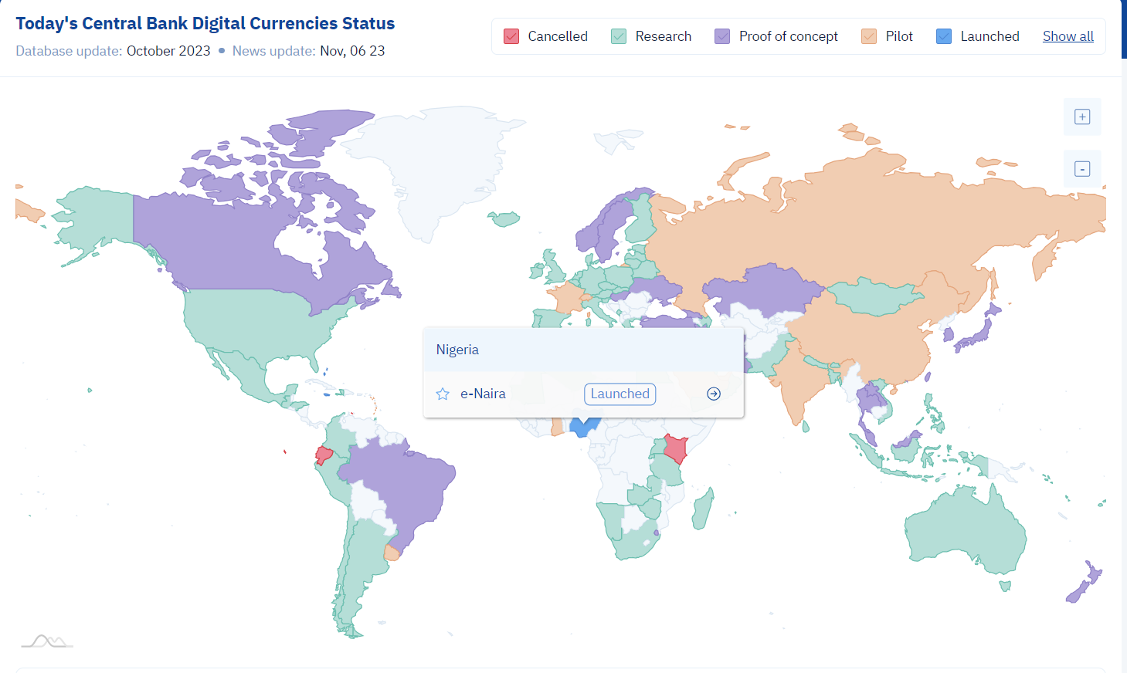The image size is (1127, 673).
Task: Uncheck the Launched status checkbox
Action: (x=944, y=36)
